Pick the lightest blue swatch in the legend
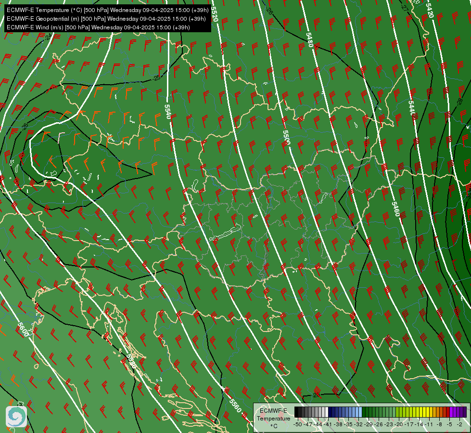 point(360,412)
